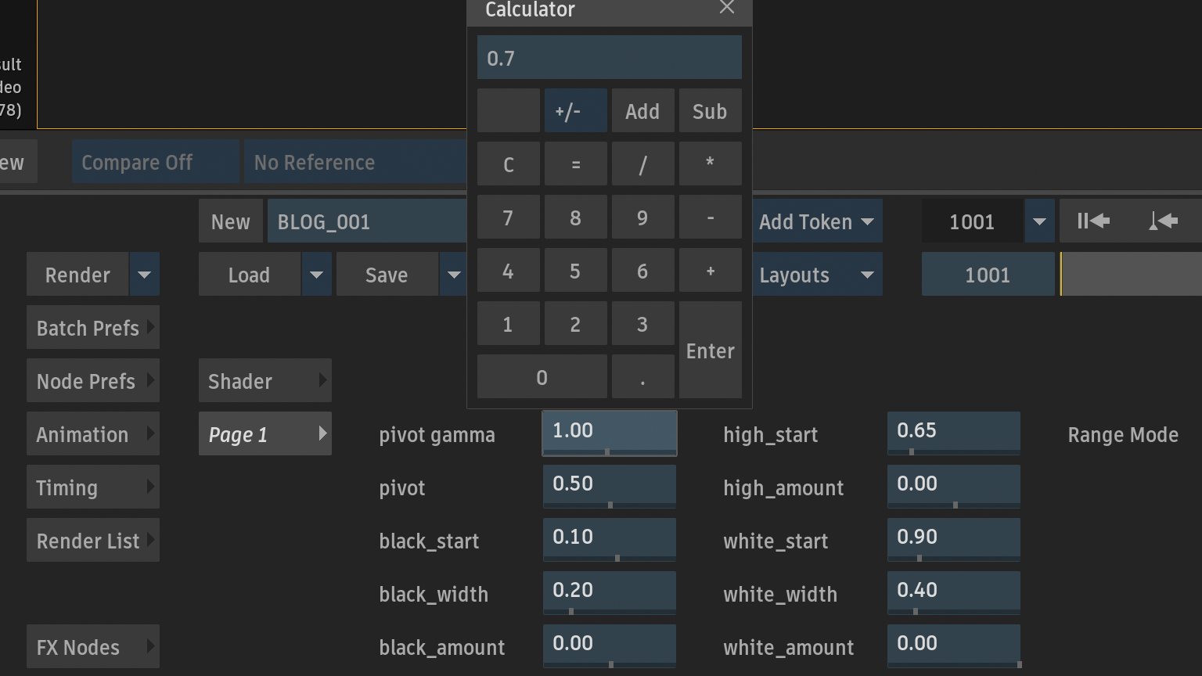
Task: Click the blank key left of +/-
Action: (509, 110)
